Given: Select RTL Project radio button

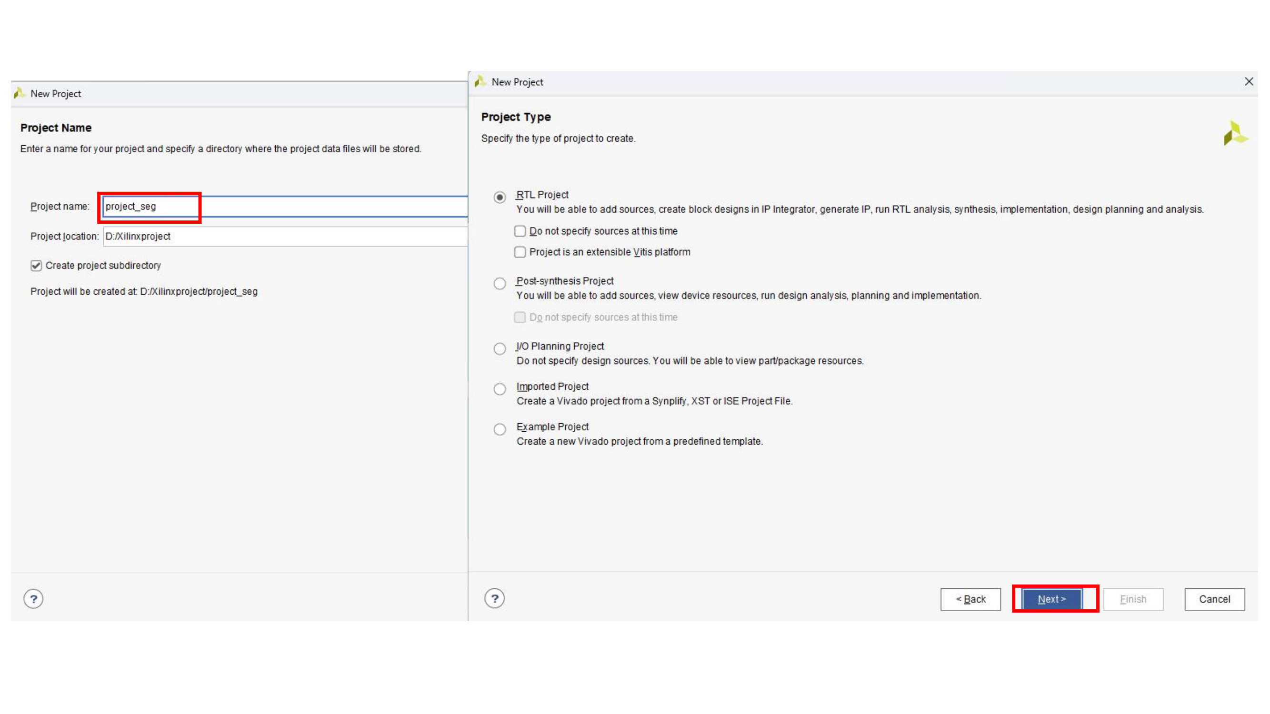Looking at the screenshot, I should (500, 197).
